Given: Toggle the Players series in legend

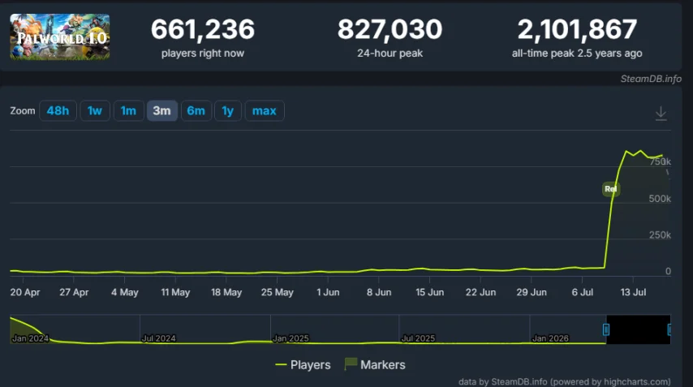Looking at the screenshot, I should click(303, 365).
